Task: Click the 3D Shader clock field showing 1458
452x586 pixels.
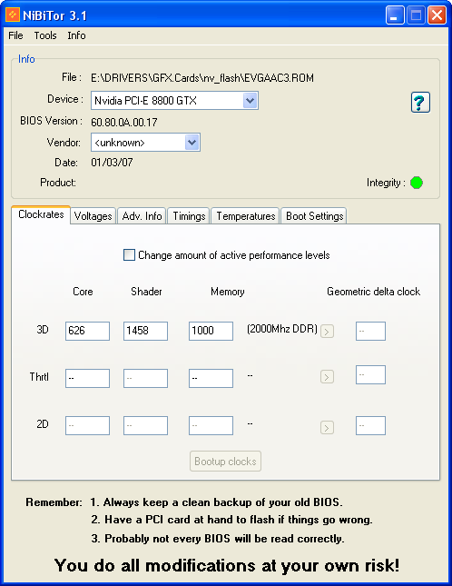Action: coord(145,331)
